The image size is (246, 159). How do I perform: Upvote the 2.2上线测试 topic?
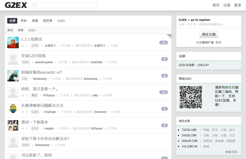click(23, 46)
